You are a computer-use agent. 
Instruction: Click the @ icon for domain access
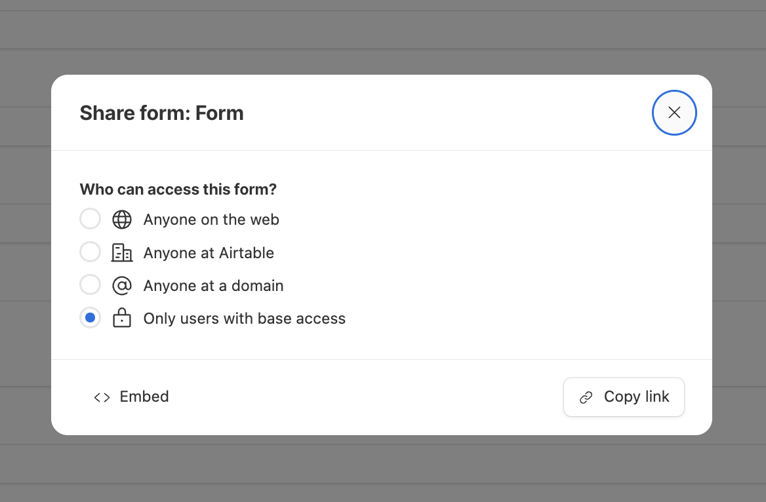coord(122,286)
